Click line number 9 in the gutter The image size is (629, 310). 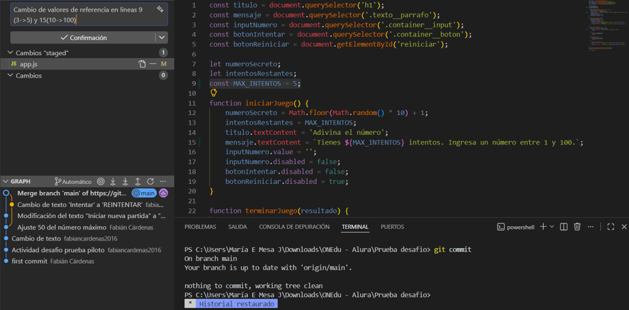coord(194,84)
